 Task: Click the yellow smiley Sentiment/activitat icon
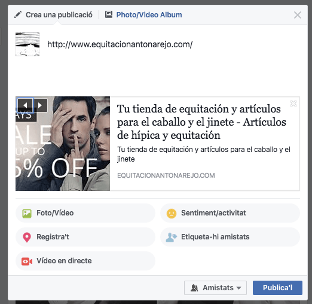172,214
